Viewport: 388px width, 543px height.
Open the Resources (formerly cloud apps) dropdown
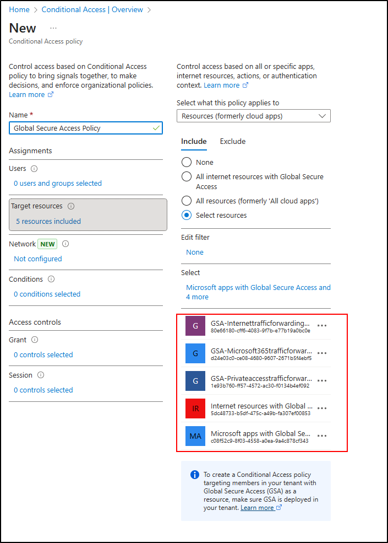click(253, 116)
